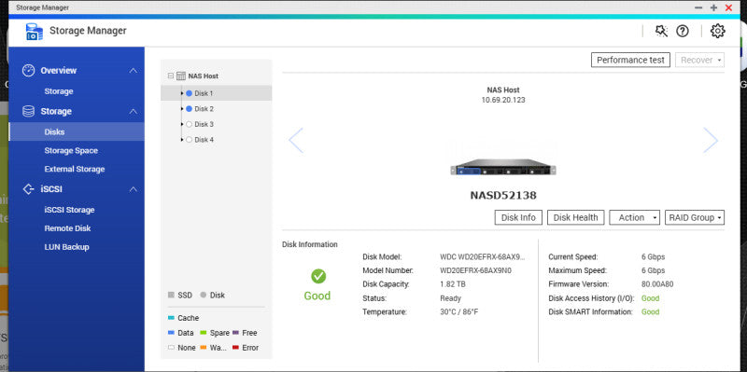Open the Action dropdown
Screen dimensions: 747x372
pyautogui.click(x=635, y=217)
